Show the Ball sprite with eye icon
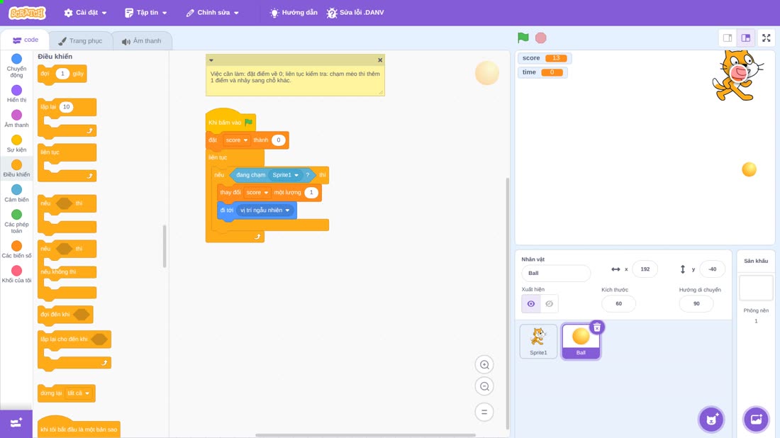 531,304
